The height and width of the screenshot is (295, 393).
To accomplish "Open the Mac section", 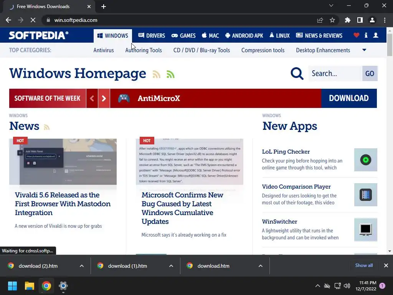I will point(210,36).
